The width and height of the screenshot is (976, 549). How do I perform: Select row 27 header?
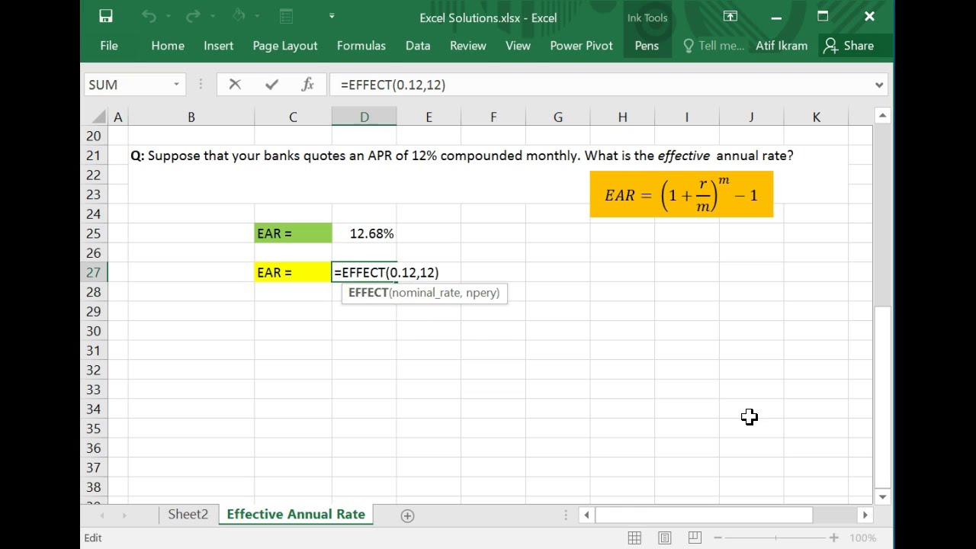coord(94,272)
